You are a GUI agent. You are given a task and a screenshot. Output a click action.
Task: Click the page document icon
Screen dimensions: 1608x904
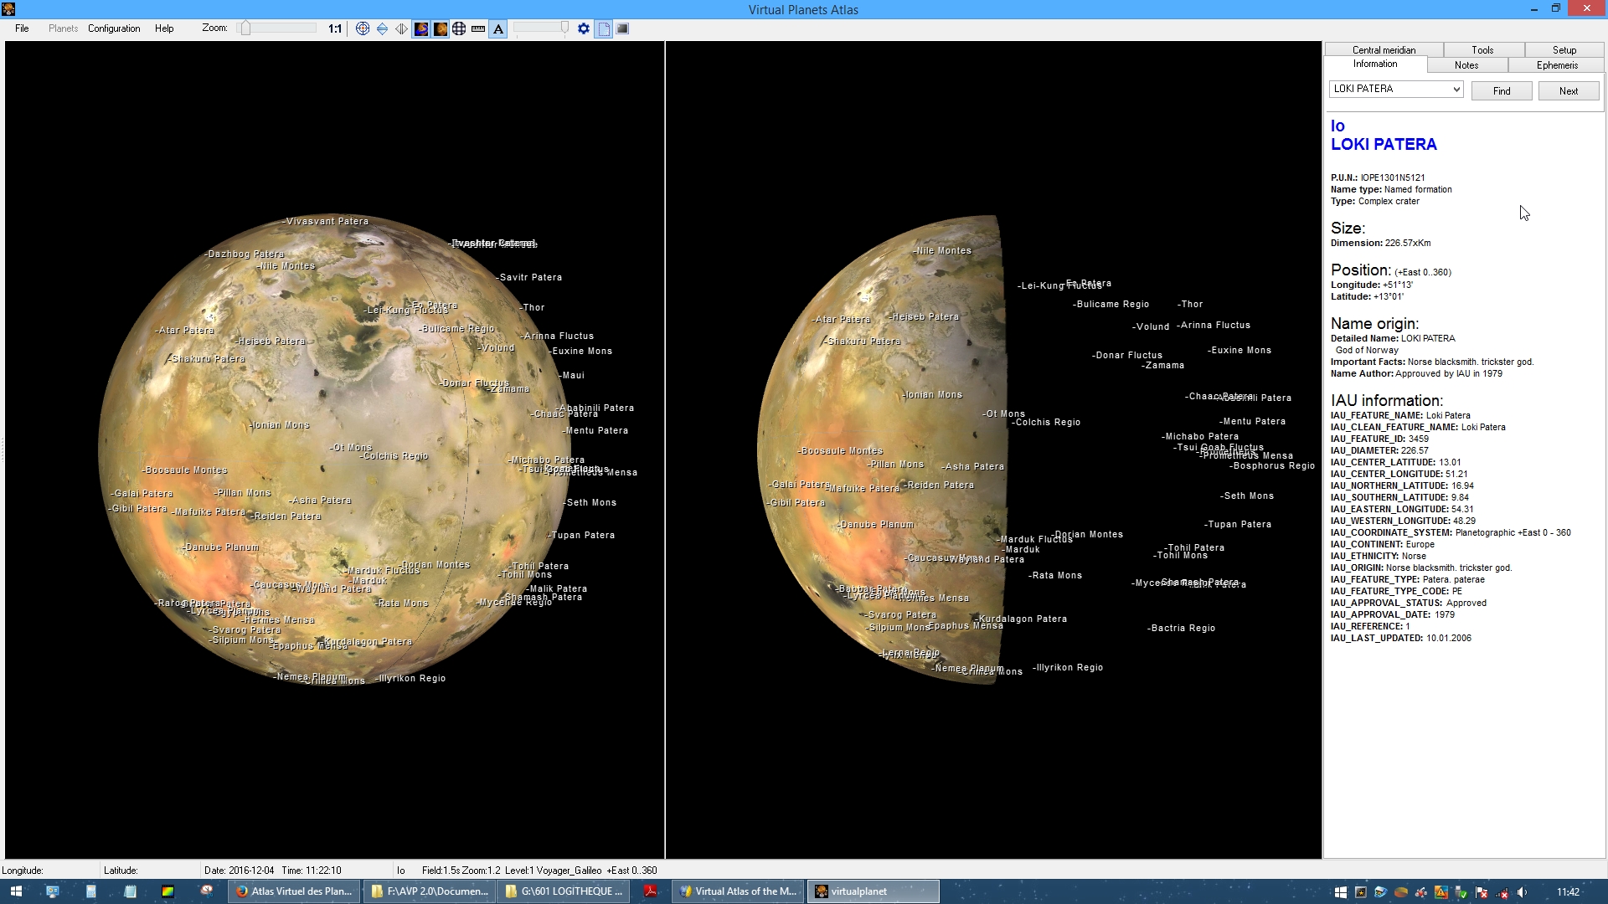[603, 28]
